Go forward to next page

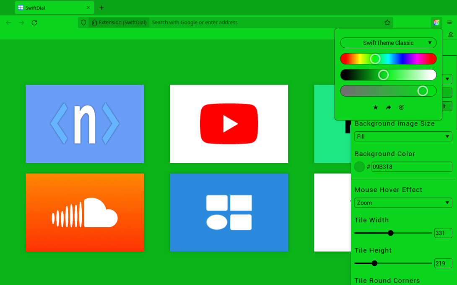[x=21, y=23]
